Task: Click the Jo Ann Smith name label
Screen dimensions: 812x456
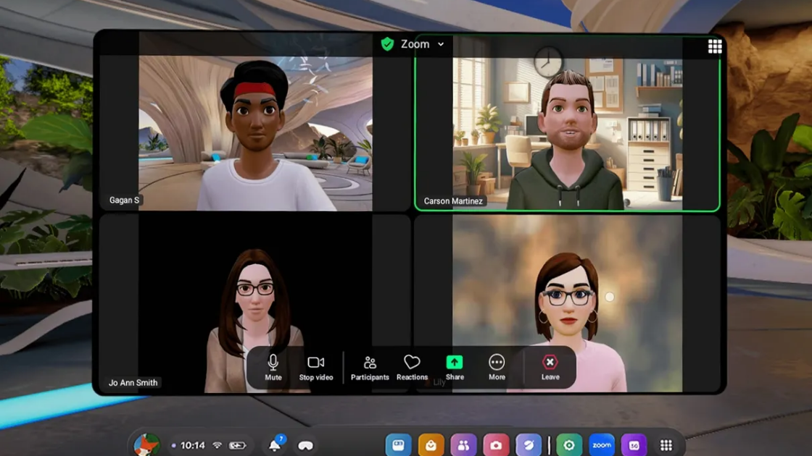Action: [x=133, y=383]
